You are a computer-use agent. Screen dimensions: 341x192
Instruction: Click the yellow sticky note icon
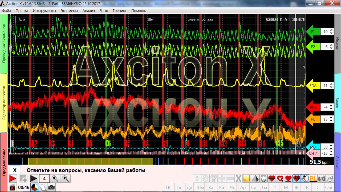click(246, 178)
